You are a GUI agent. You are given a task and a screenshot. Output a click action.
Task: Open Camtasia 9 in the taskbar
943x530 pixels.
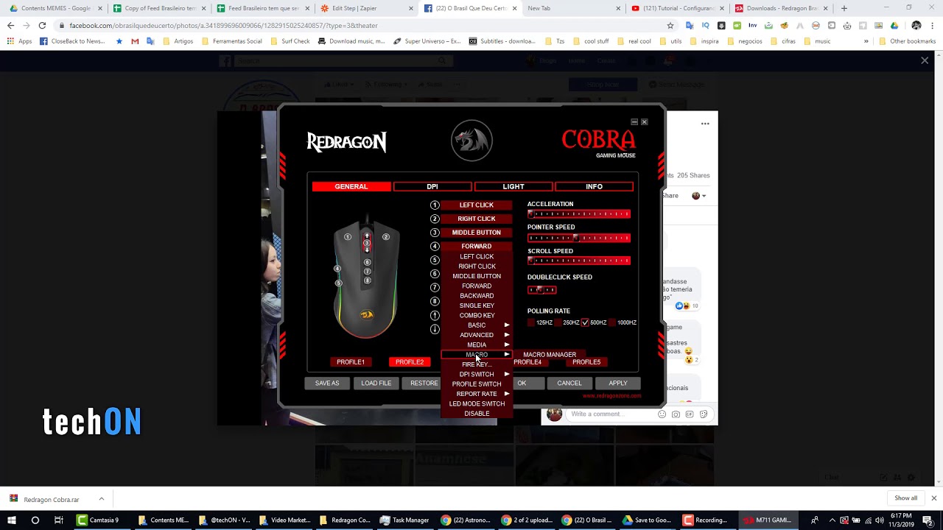(x=98, y=520)
